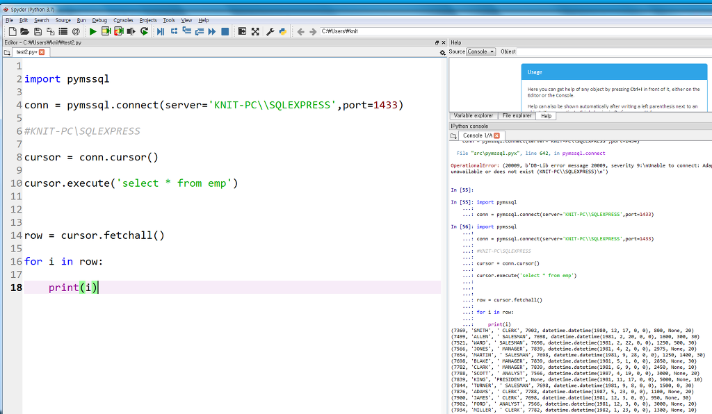Image resolution: width=712 pixels, height=414 pixels.
Task: Save the current file using toolbar
Action: (39, 31)
